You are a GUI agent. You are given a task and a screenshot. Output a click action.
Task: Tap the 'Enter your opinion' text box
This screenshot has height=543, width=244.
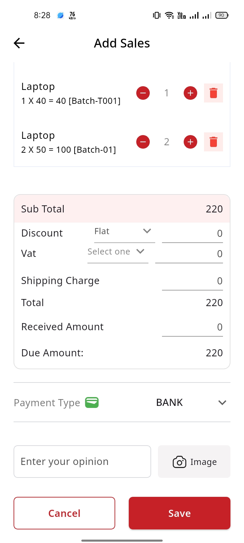pos(82,462)
